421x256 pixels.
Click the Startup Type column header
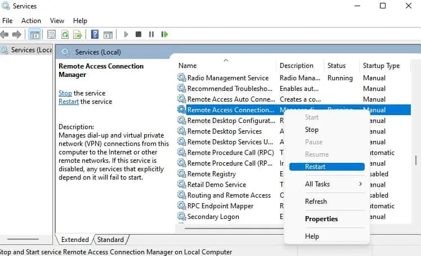381,66
